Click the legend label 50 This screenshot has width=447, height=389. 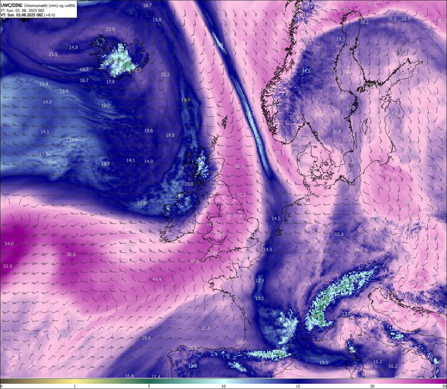444,386
